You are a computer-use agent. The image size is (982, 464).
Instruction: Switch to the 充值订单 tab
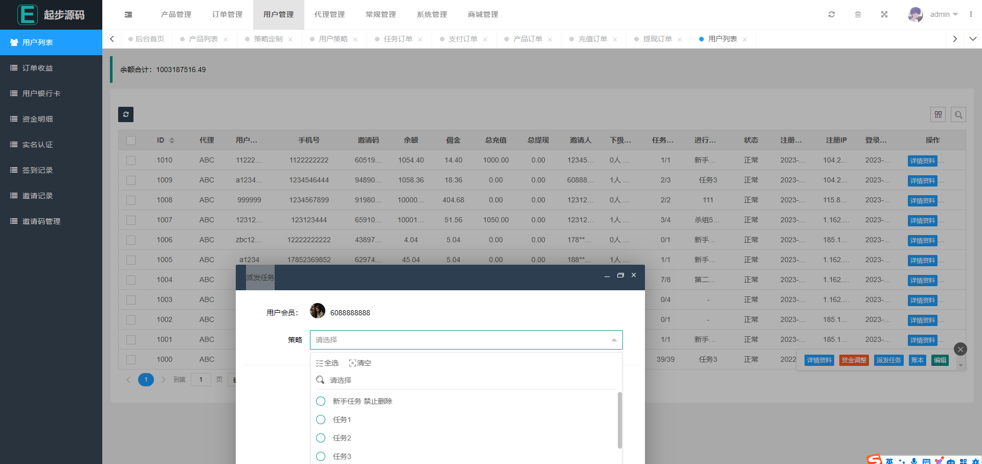[x=592, y=39]
